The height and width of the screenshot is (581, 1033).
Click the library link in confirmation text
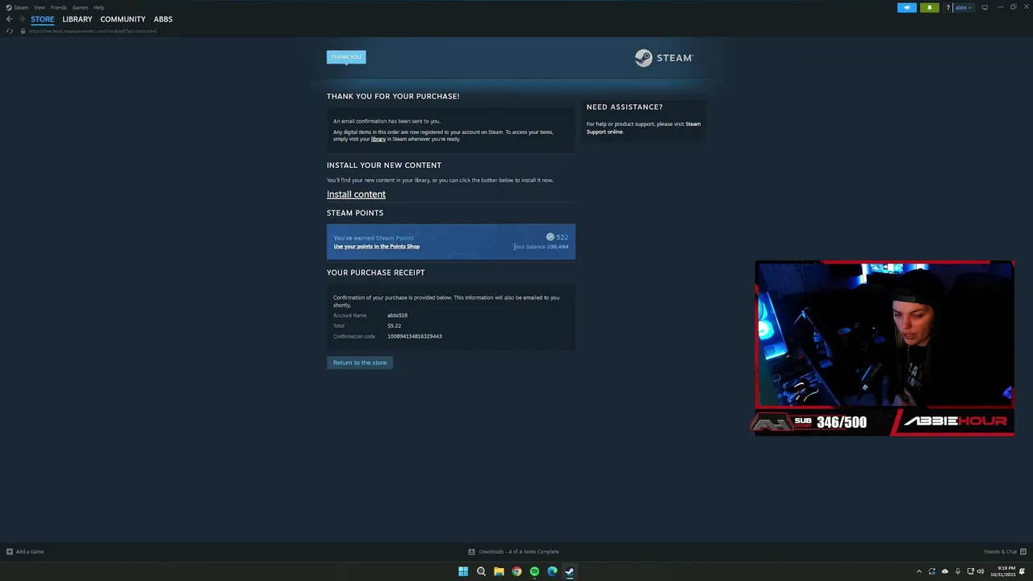click(x=378, y=139)
